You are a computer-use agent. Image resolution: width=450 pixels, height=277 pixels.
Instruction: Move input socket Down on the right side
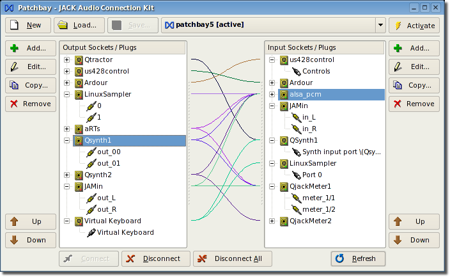coord(414,240)
